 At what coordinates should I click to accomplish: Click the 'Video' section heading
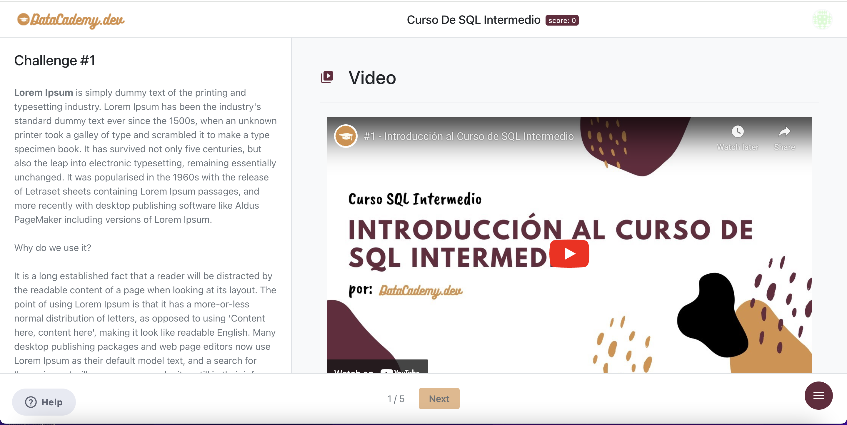pyautogui.click(x=372, y=78)
